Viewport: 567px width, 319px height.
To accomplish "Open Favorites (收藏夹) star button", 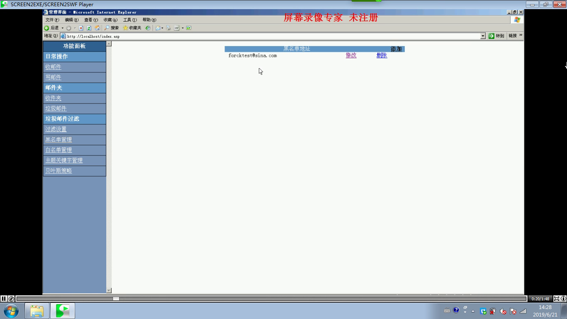I will [132, 28].
